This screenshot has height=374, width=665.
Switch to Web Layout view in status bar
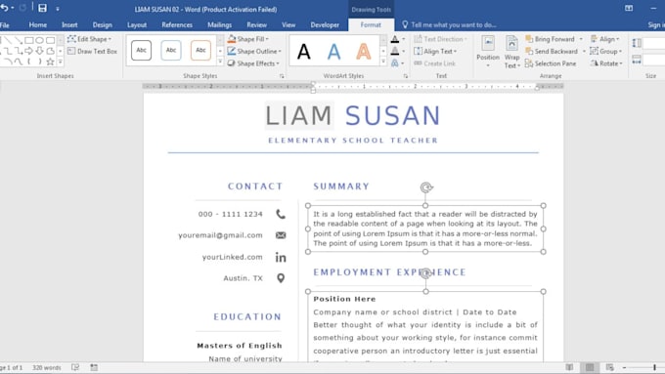[609, 367]
